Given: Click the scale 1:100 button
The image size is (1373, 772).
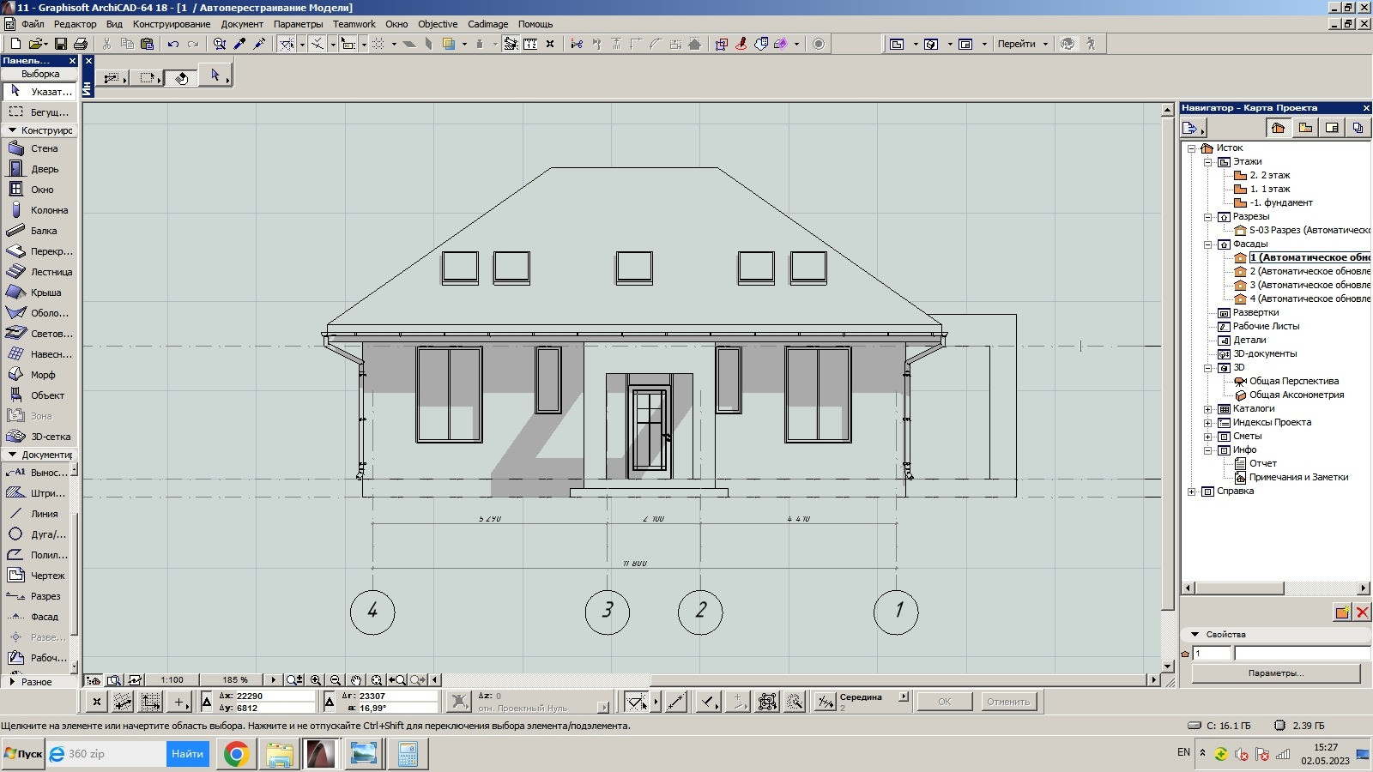Looking at the screenshot, I should (x=172, y=680).
